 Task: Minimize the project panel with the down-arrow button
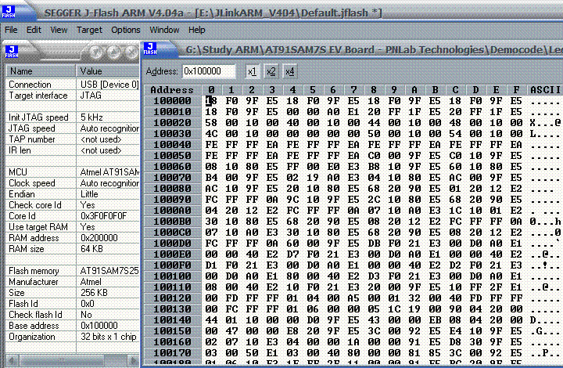(x=95, y=52)
